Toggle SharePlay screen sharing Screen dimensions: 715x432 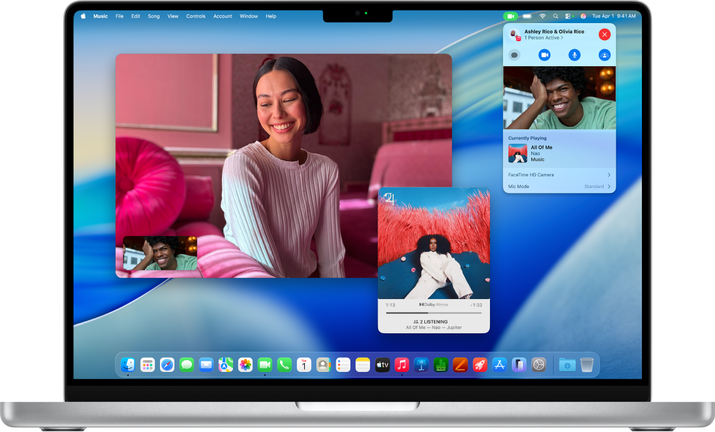[604, 55]
